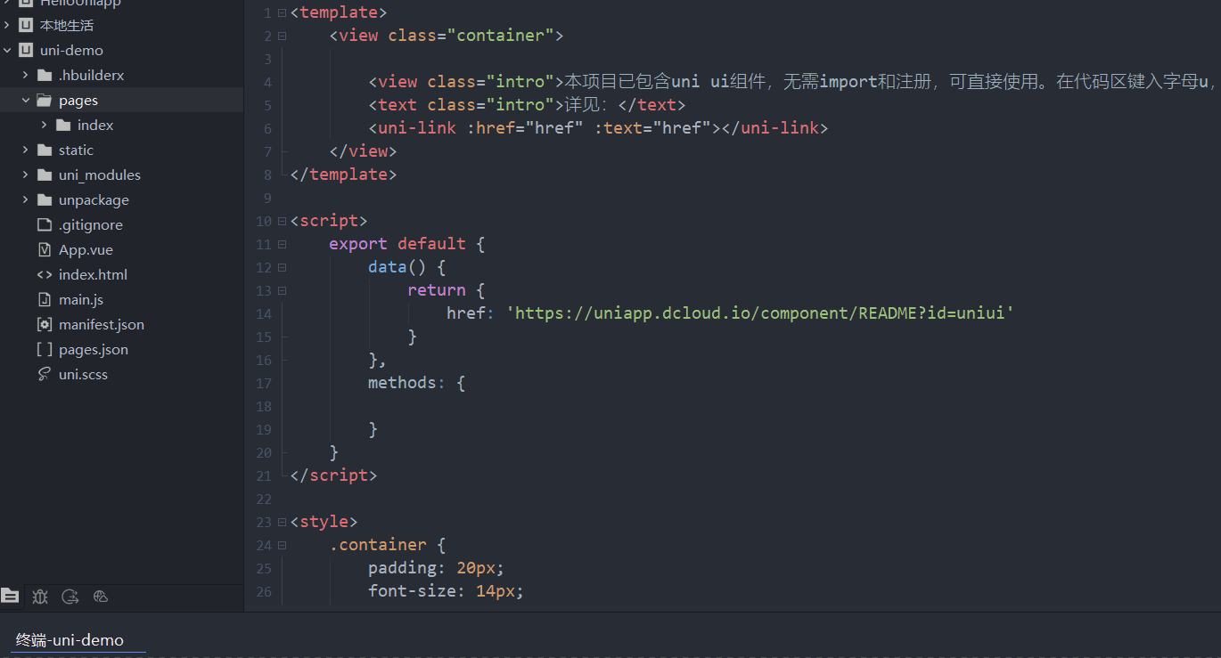Switch to the 终端-uni-demo terminal tab
The width and height of the screenshot is (1221, 658).
click(x=70, y=639)
